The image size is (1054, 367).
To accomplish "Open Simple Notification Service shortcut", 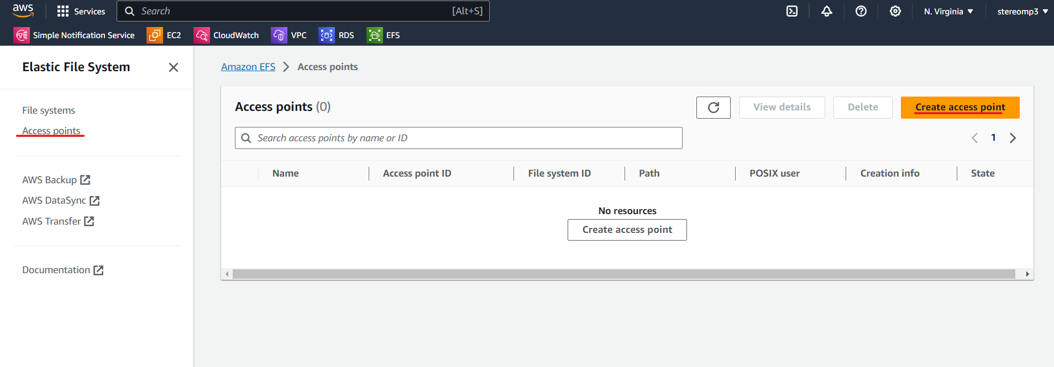I will [x=74, y=35].
